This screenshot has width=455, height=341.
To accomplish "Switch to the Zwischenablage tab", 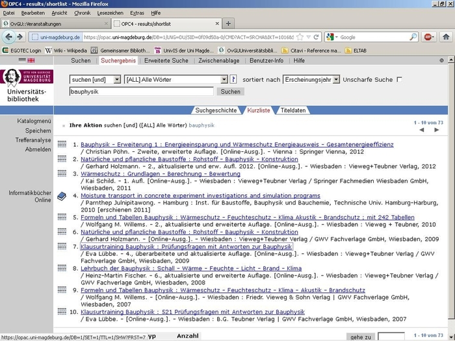I will (219, 60).
